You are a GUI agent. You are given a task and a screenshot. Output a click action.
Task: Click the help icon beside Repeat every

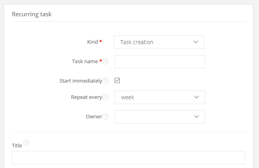[106, 97]
